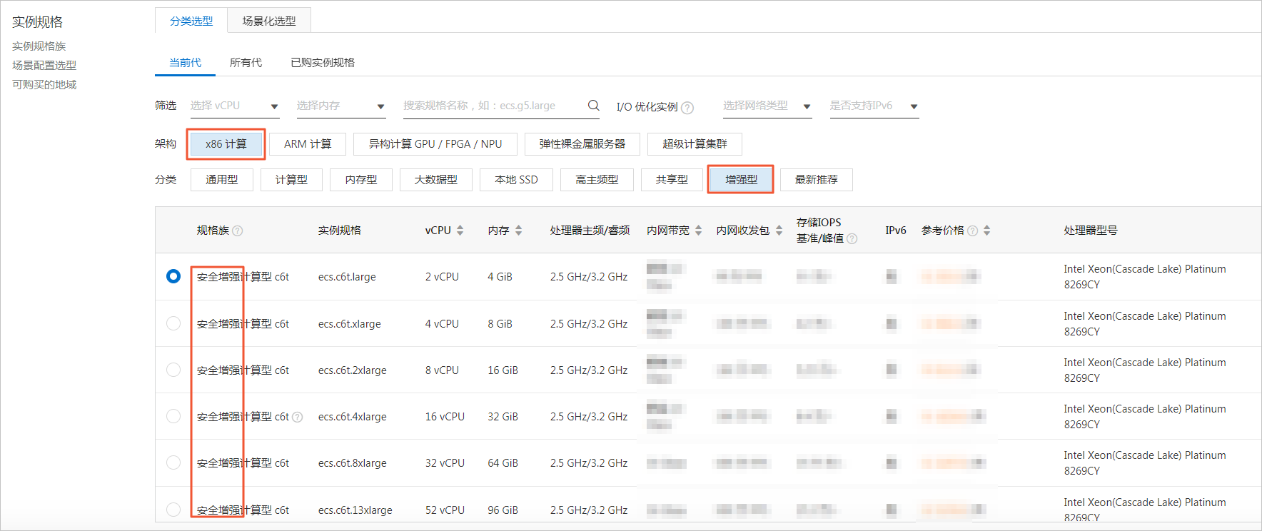Click help icon beside 参考价格 header
Image resolution: width=1262 pixels, height=531 pixels.
pos(972,231)
